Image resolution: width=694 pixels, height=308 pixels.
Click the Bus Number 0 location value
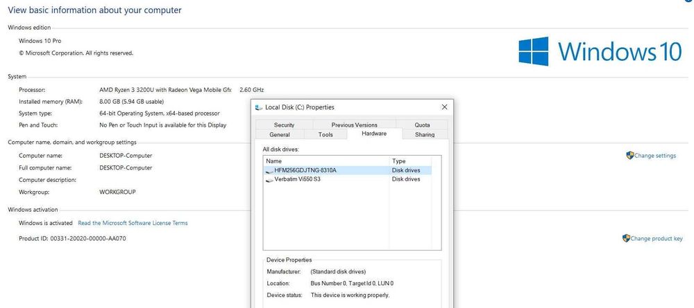click(x=352, y=284)
